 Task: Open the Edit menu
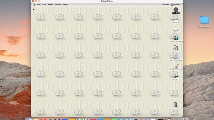click(44, 4)
